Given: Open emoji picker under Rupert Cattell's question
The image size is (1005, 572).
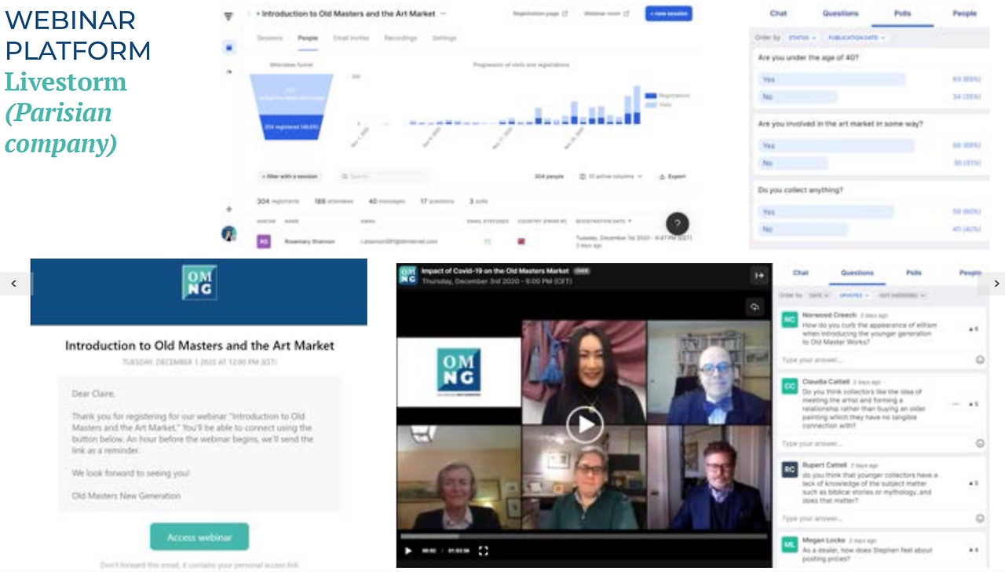Looking at the screenshot, I should pos(980,519).
